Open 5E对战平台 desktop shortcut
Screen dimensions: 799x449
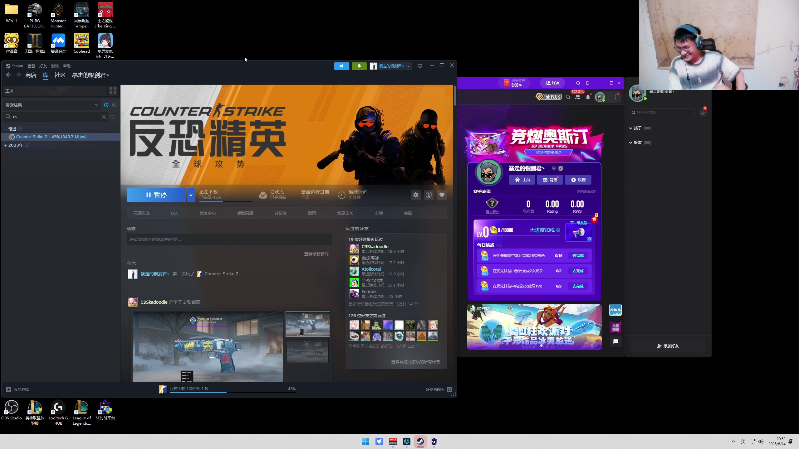pos(105,410)
